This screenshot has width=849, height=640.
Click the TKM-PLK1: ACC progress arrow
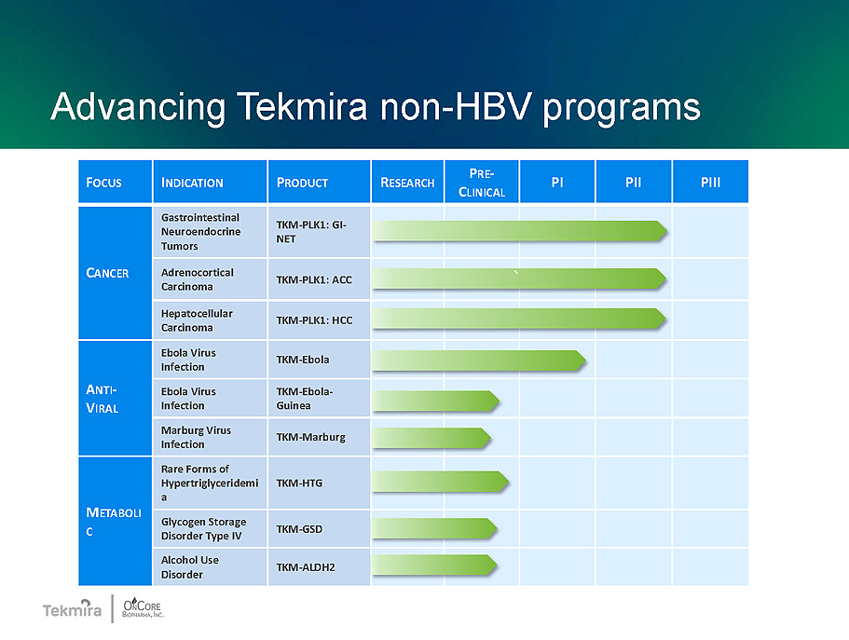click(519, 279)
